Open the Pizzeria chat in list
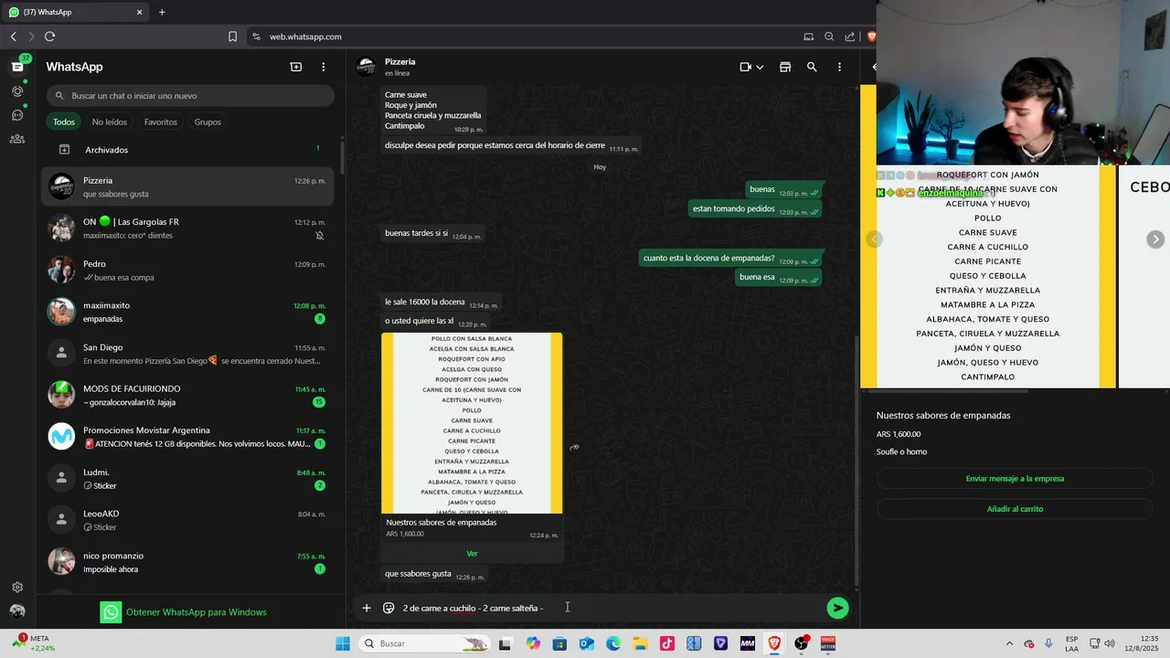This screenshot has width=1170, height=658. [x=187, y=186]
